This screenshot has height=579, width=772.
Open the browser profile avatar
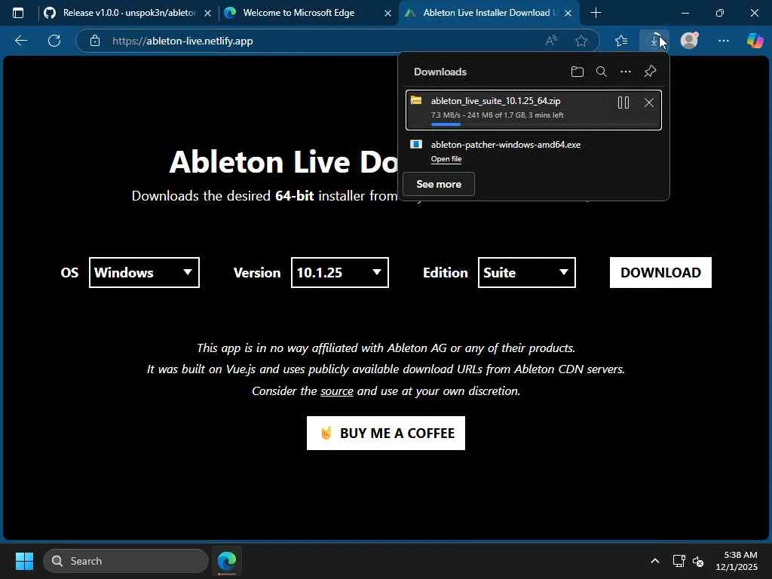click(689, 41)
